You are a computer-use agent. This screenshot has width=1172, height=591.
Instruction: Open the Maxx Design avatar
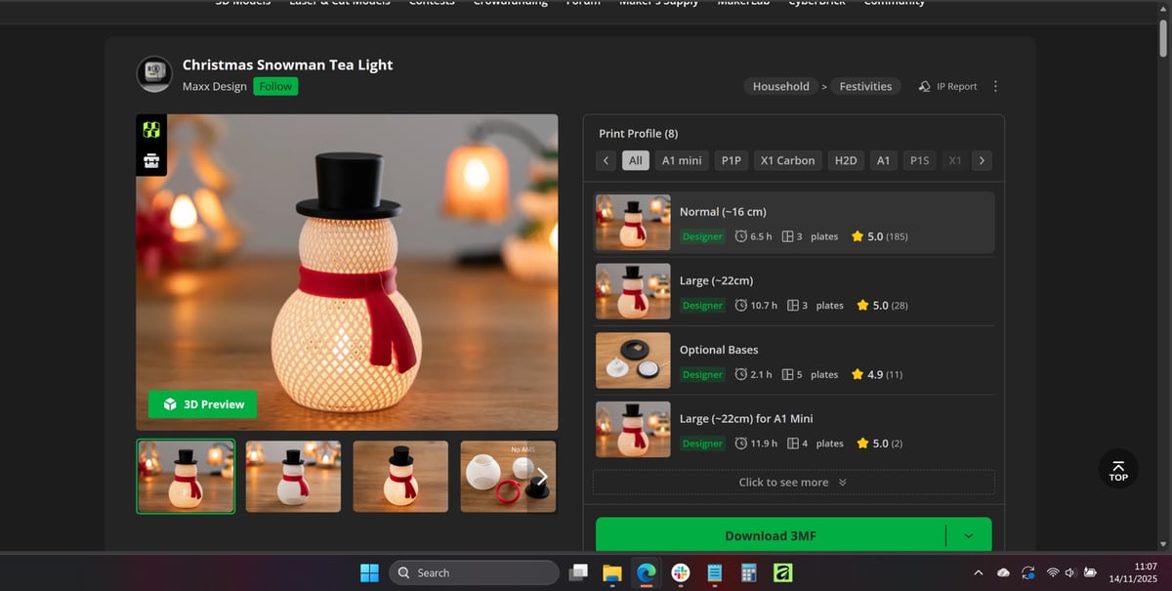154,74
